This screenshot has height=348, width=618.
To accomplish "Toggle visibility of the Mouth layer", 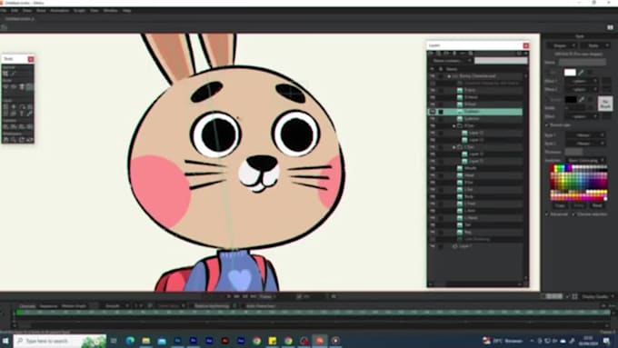I will click(x=433, y=168).
